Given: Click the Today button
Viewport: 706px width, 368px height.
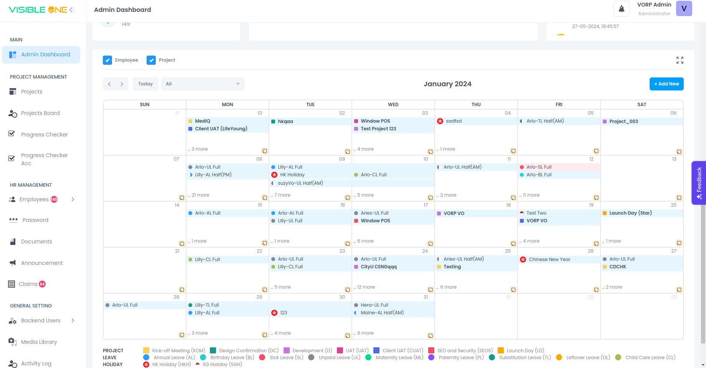Looking at the screenshot, I should 145,84.
